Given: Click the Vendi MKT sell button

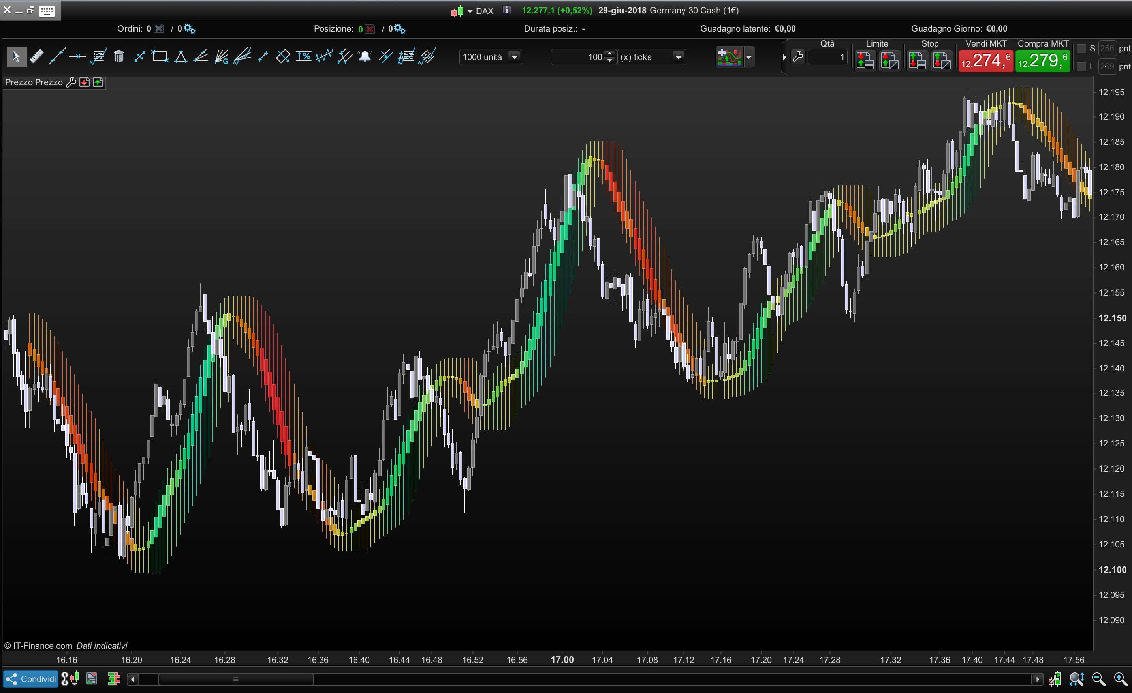Looking at the screenshot, I should (985, 61).
